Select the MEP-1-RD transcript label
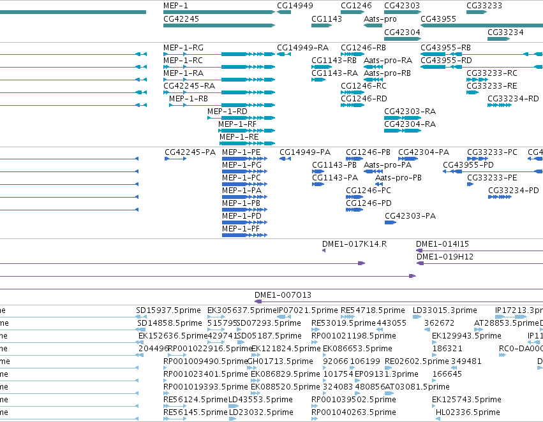 (x=227, y=112)
